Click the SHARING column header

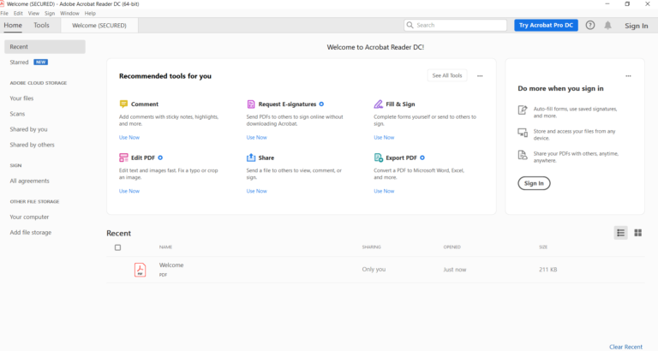[371, 247]
